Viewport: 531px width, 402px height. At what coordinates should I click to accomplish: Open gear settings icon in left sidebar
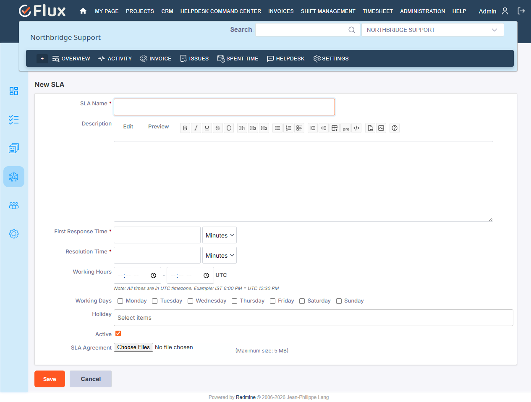(14, 234)
